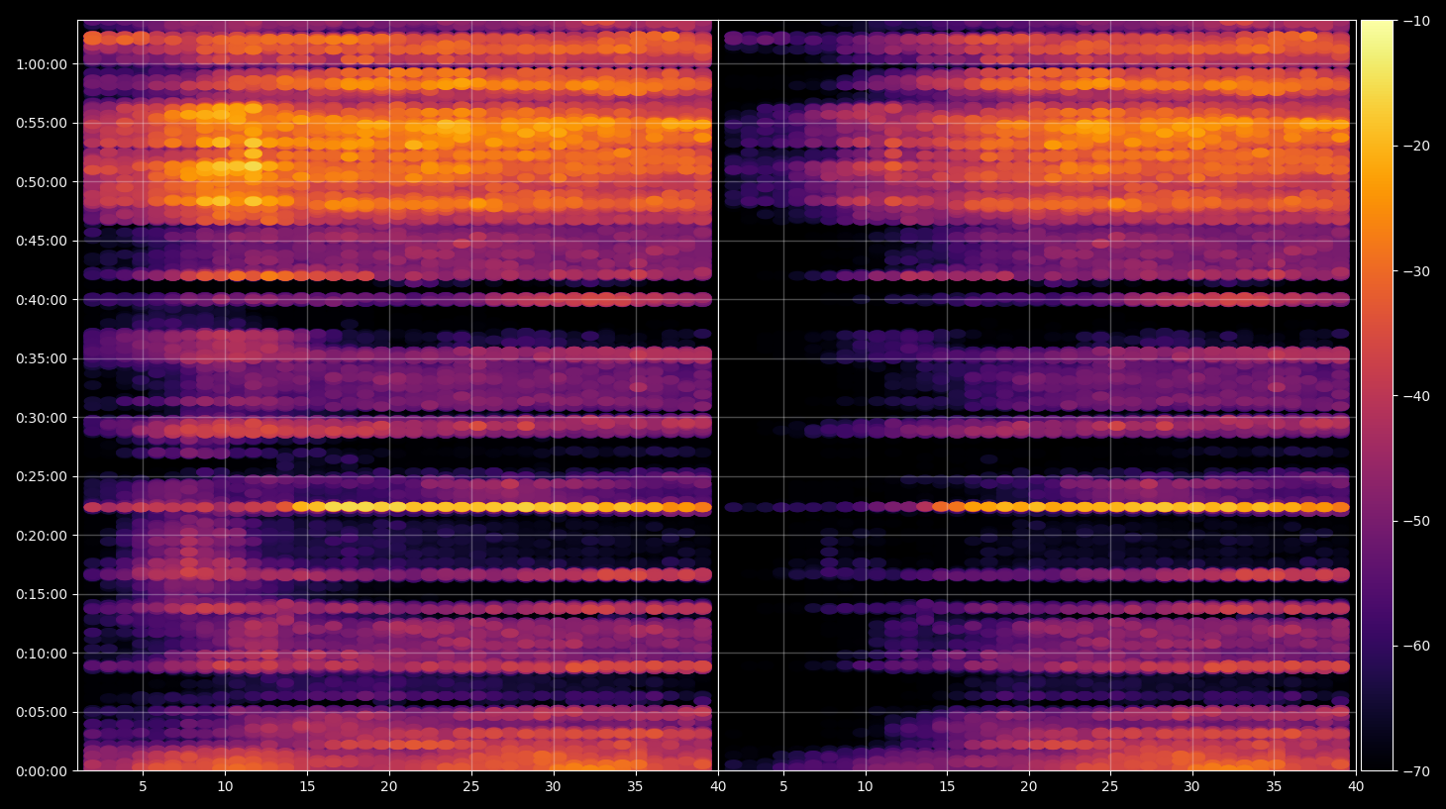The image size is (1446, 809).
Task: Click the −30 colorbar tick label
Action: tap(1416, 271)
